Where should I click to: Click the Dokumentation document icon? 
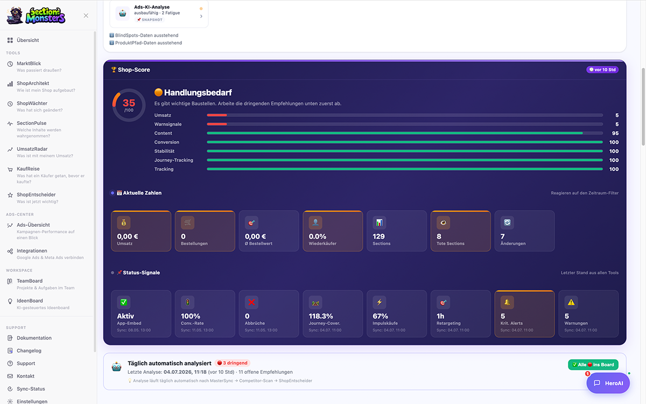coord(10,338)
